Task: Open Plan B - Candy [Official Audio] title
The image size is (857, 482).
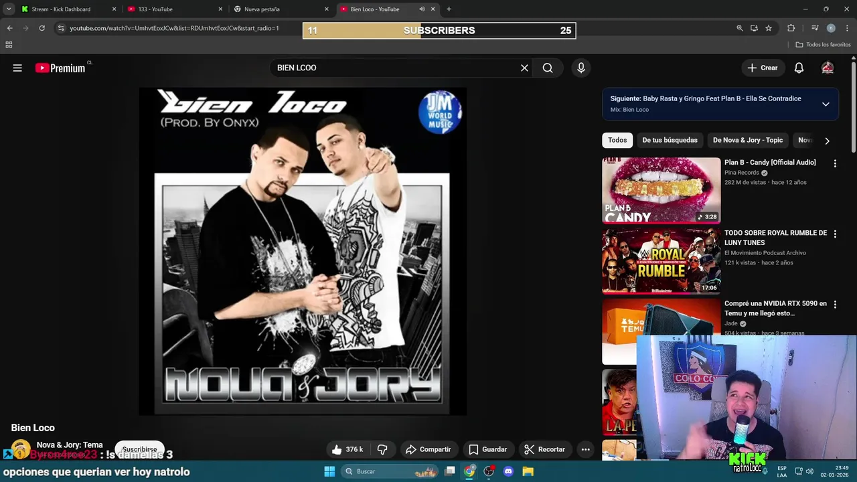Action: [770, 162]
